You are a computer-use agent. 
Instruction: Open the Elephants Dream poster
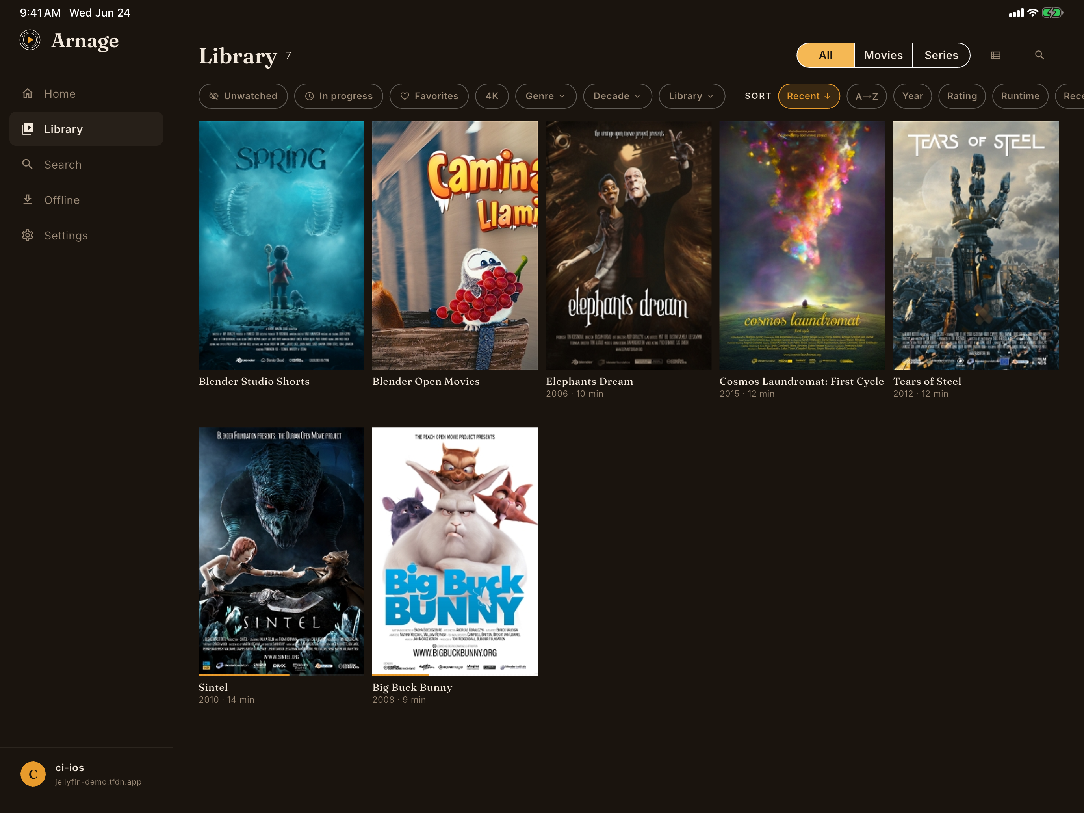click(629, 245)
